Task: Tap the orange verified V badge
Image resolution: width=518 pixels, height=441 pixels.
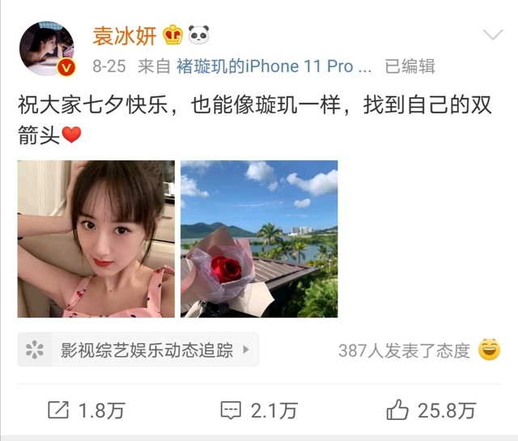Action: pyautogui.click(x=66, y=67)
